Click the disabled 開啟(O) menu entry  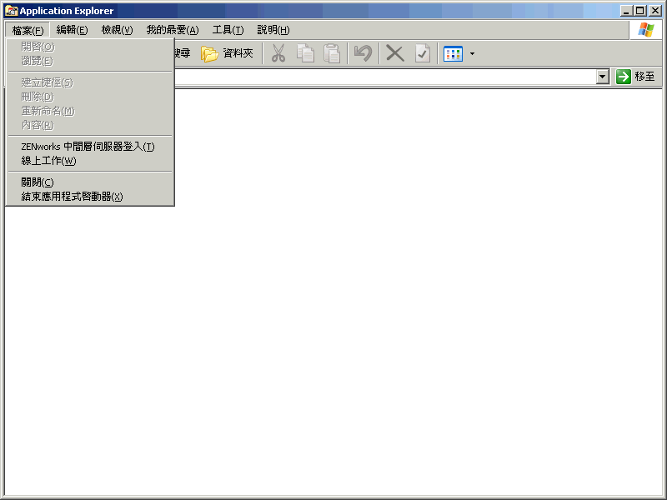click(90, 47)
